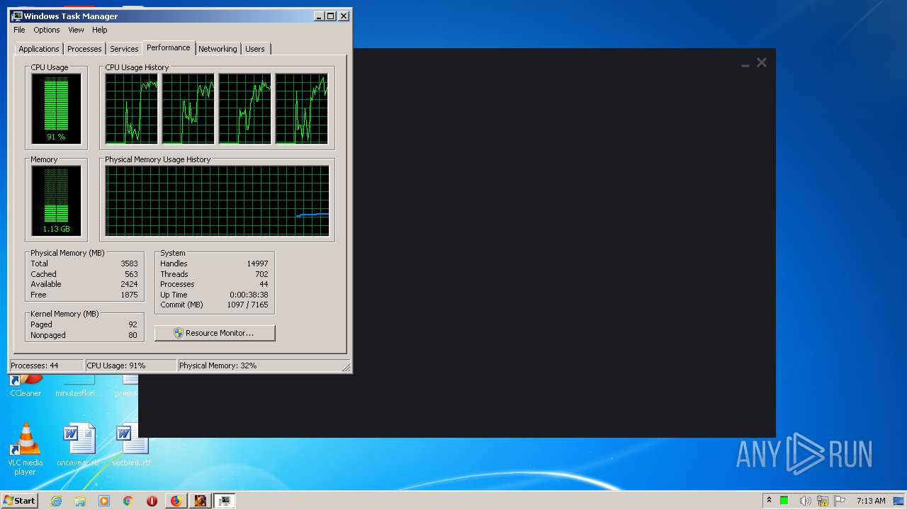
Task: Click the first CPU Usage History graph
Action: point(131,109)
